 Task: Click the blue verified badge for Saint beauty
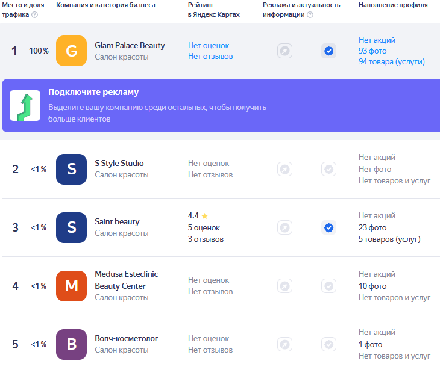pos(329,227)
